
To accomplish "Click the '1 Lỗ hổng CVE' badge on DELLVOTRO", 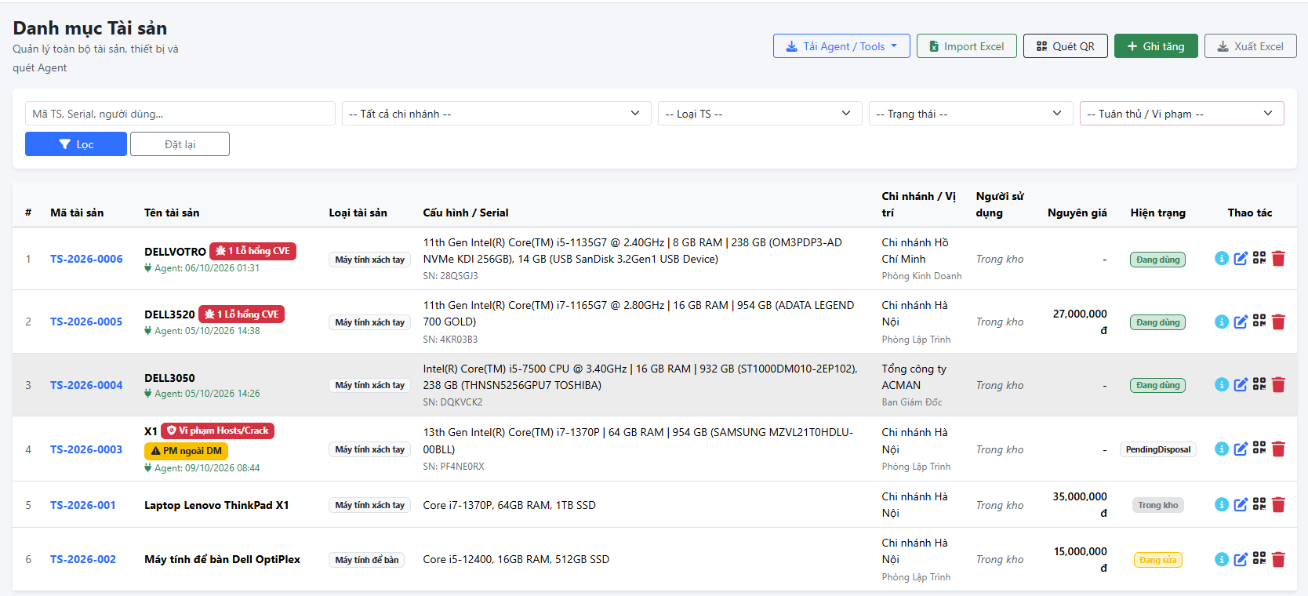I will 253,251.
